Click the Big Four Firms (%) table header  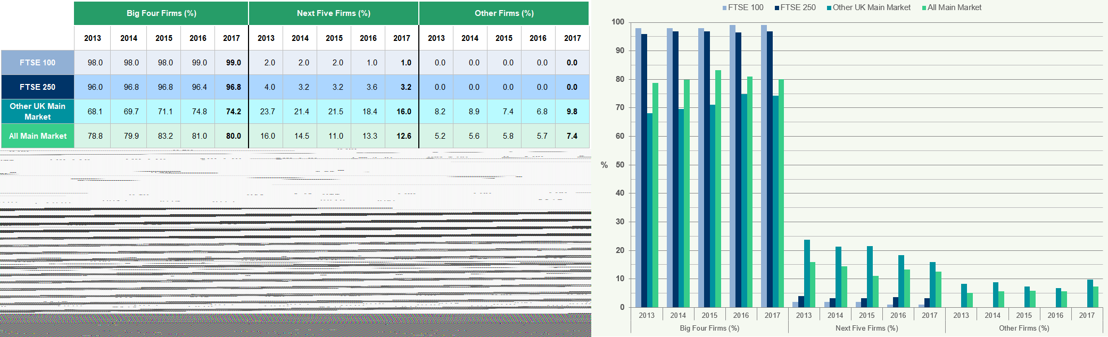coord(161,13)
